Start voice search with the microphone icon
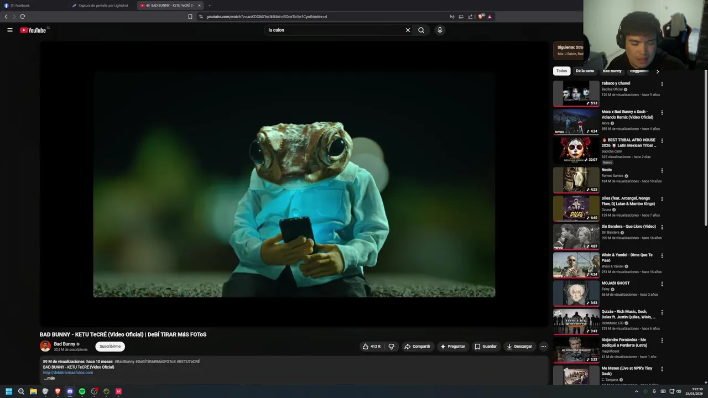Screen dimensions: 708x398 pos(440,30)
